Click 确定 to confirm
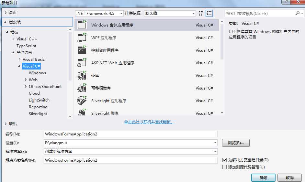Image resolution: width=305 pixels, height=182 pixels. (x=263, y=177)
